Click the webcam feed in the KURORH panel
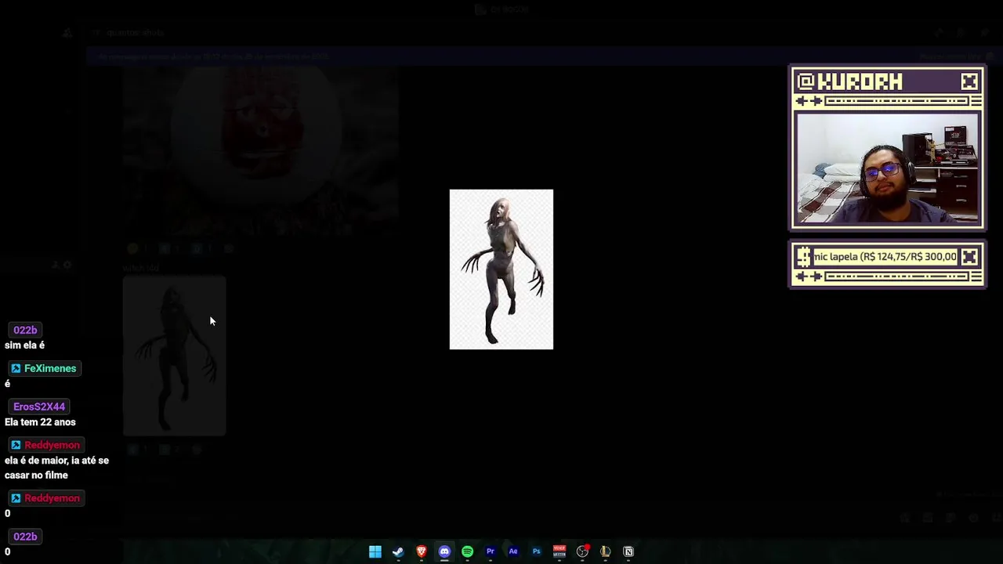Viewport: 1003px width, 564px height. (x=887, y=168)
